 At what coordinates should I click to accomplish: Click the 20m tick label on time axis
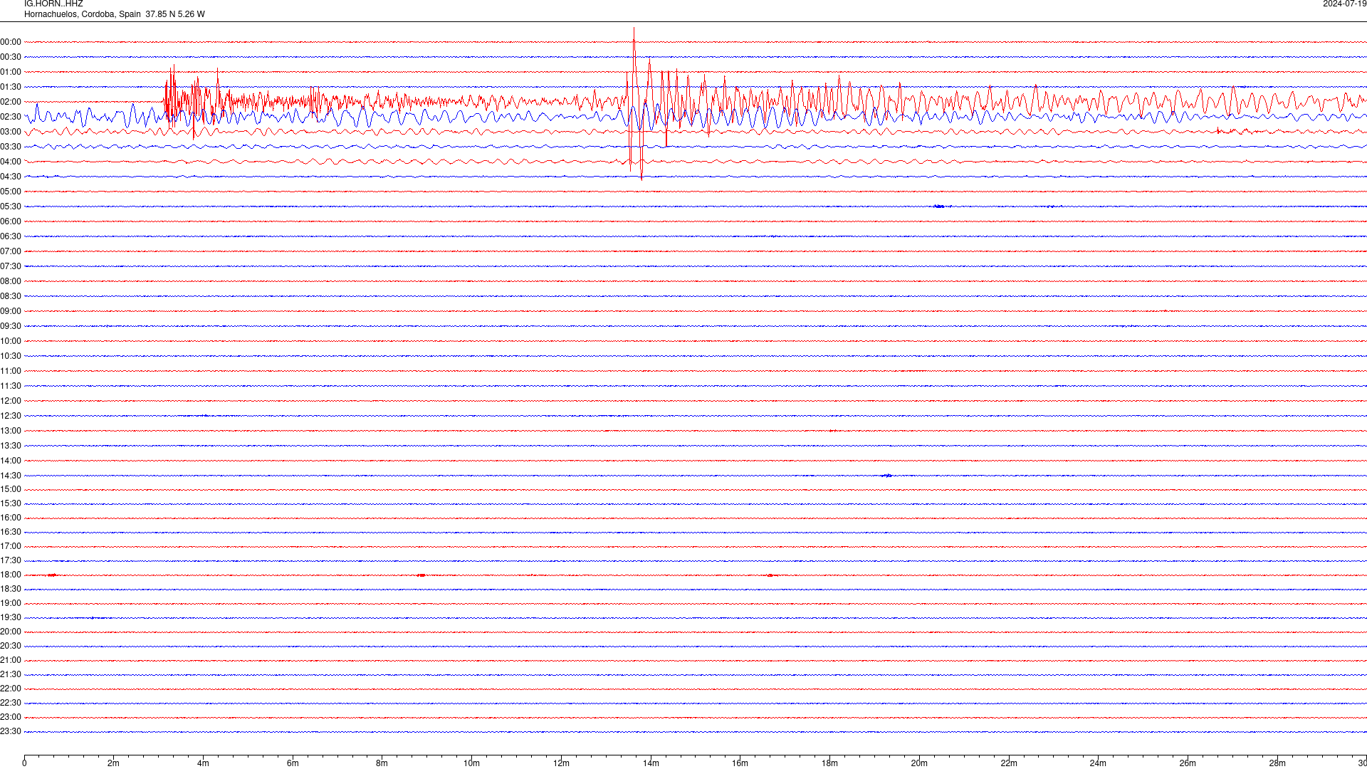click(x=919, y=763)
